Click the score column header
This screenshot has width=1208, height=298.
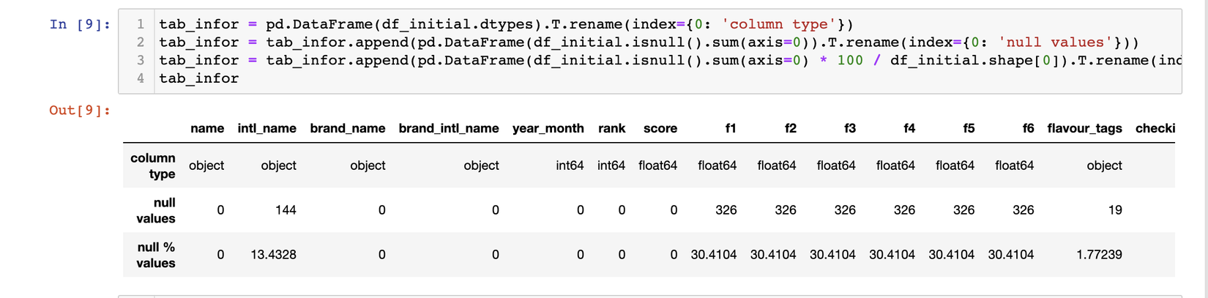pos(660,129)
